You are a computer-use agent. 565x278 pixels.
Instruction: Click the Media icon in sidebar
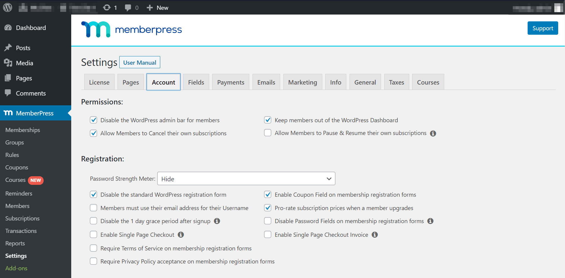[8, 63]
